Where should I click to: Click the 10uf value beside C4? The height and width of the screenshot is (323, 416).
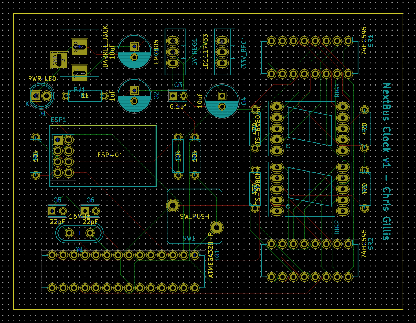point(200,101)
